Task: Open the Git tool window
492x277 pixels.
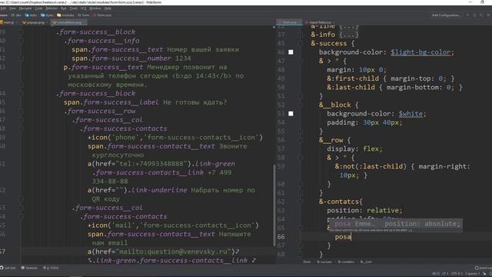Action: [8, 268]
